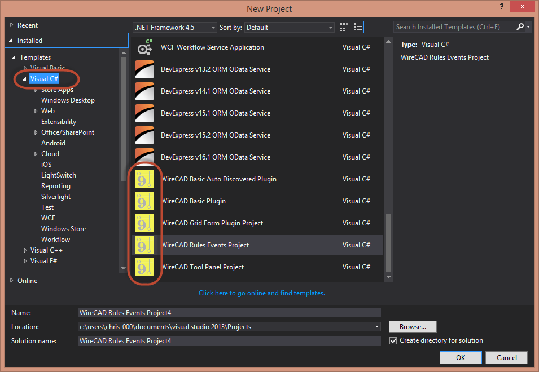Viewport: 539px width, 372px height.
Task: Click the DevExpress v14.1 ORM OData Service icon
Action: click(x=144, y=91)
